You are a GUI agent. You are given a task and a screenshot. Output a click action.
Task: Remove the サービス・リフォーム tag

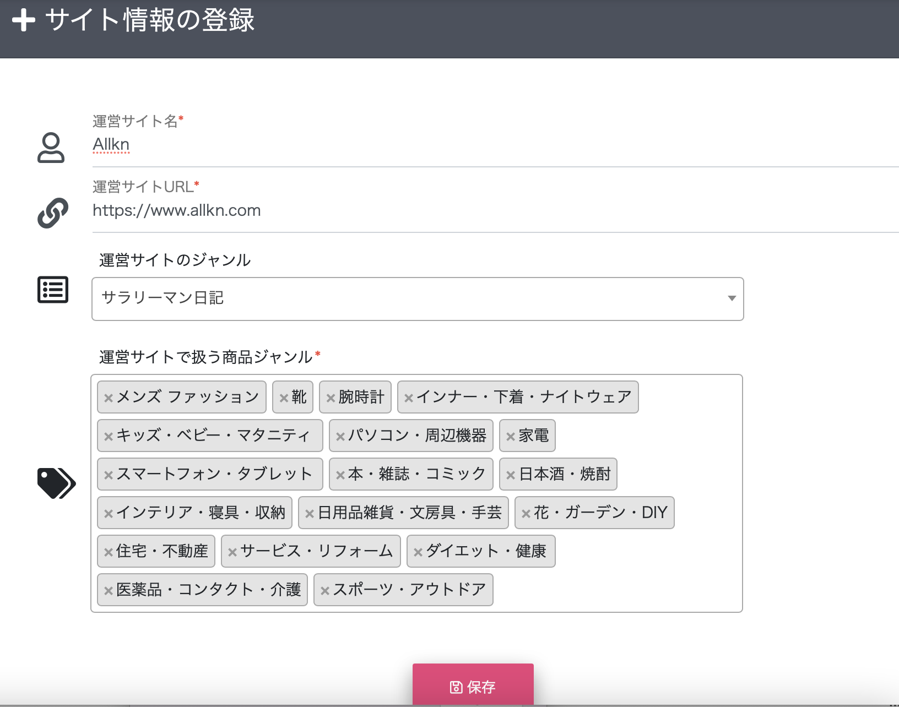[232, 552]
